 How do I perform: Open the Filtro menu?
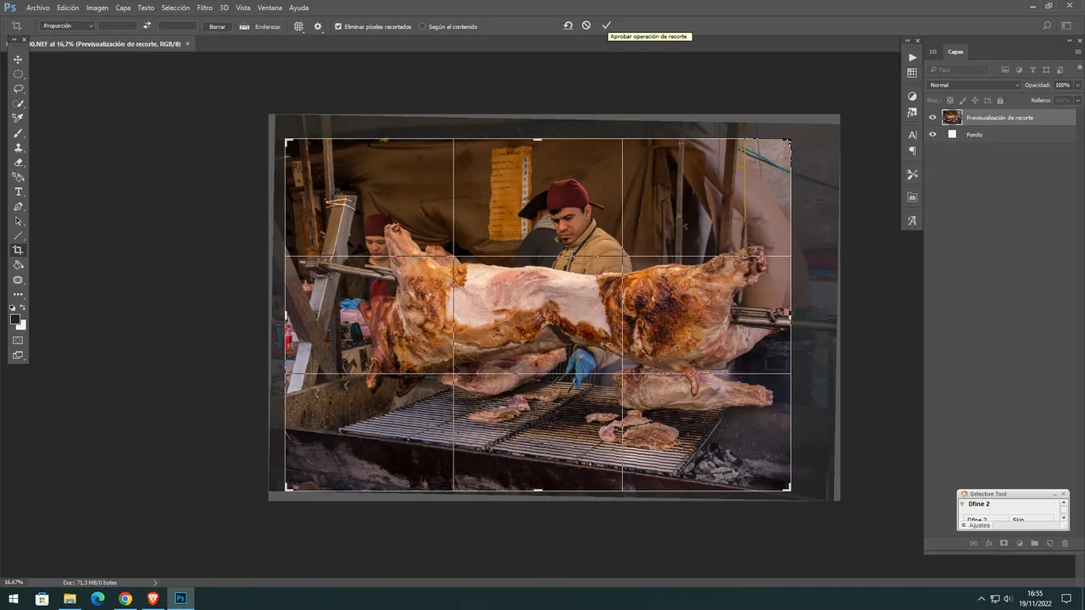point(204,8)
